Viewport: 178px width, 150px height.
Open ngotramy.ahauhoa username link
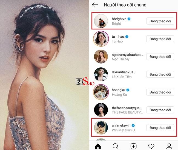coord(127,55)
